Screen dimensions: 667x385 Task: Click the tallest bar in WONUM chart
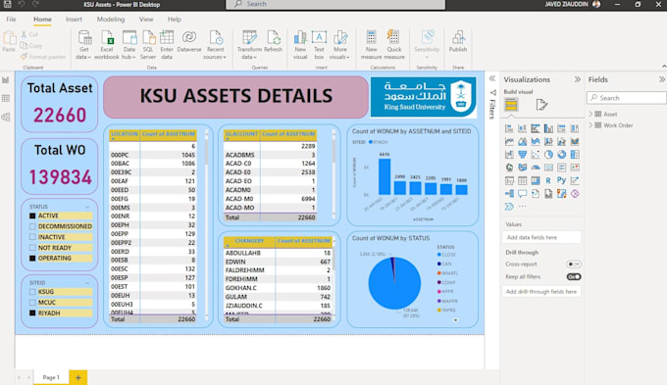[385, 176]
